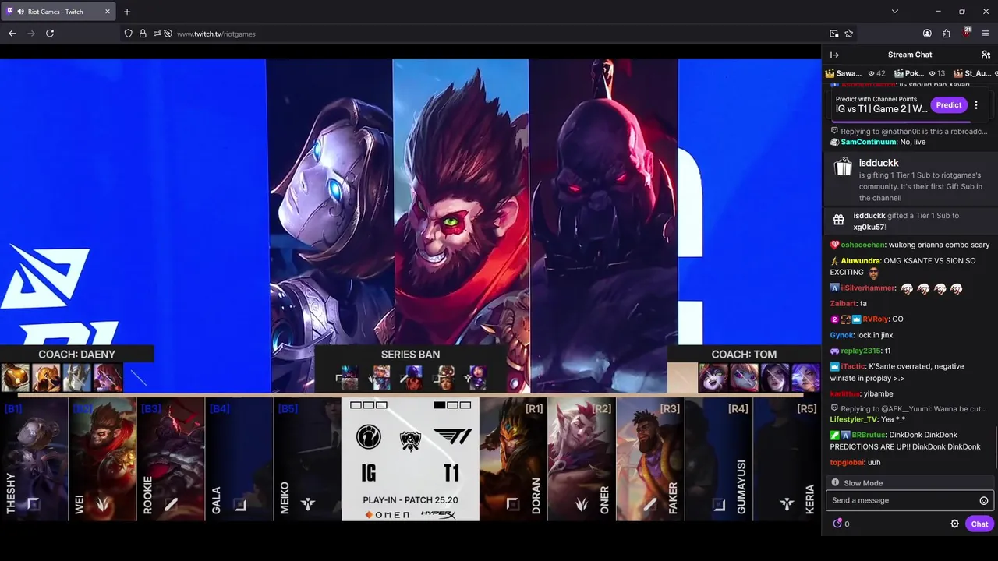The height and width of the screenshot is (561, 998).
Task: Open SamContinuum's user card
Action: tap(869, 143)
